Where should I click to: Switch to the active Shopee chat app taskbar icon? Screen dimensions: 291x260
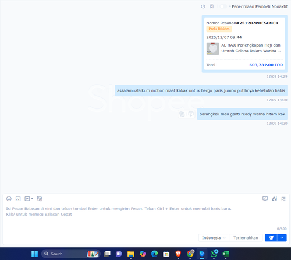202,254
